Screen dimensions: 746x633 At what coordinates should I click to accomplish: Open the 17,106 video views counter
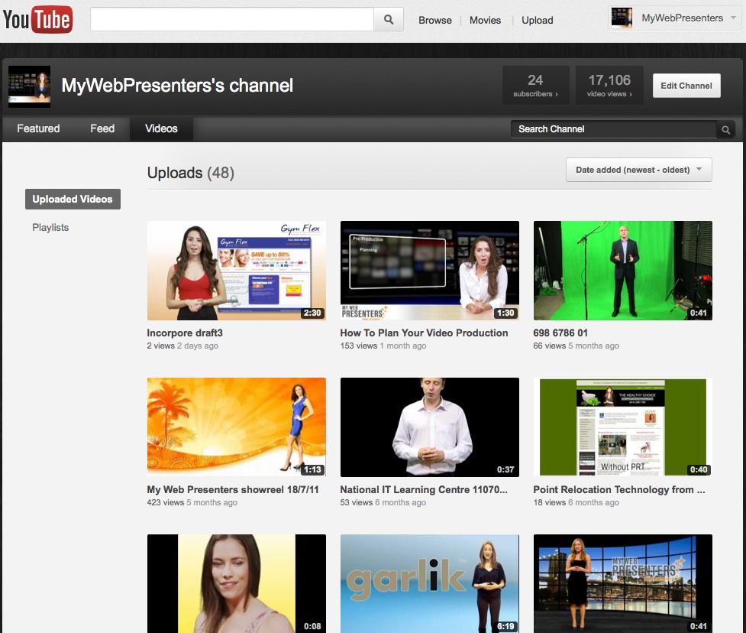[609, 85]
